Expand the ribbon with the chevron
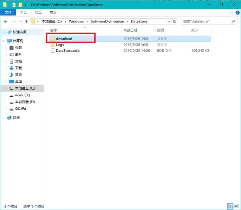 tap(231, 12)
